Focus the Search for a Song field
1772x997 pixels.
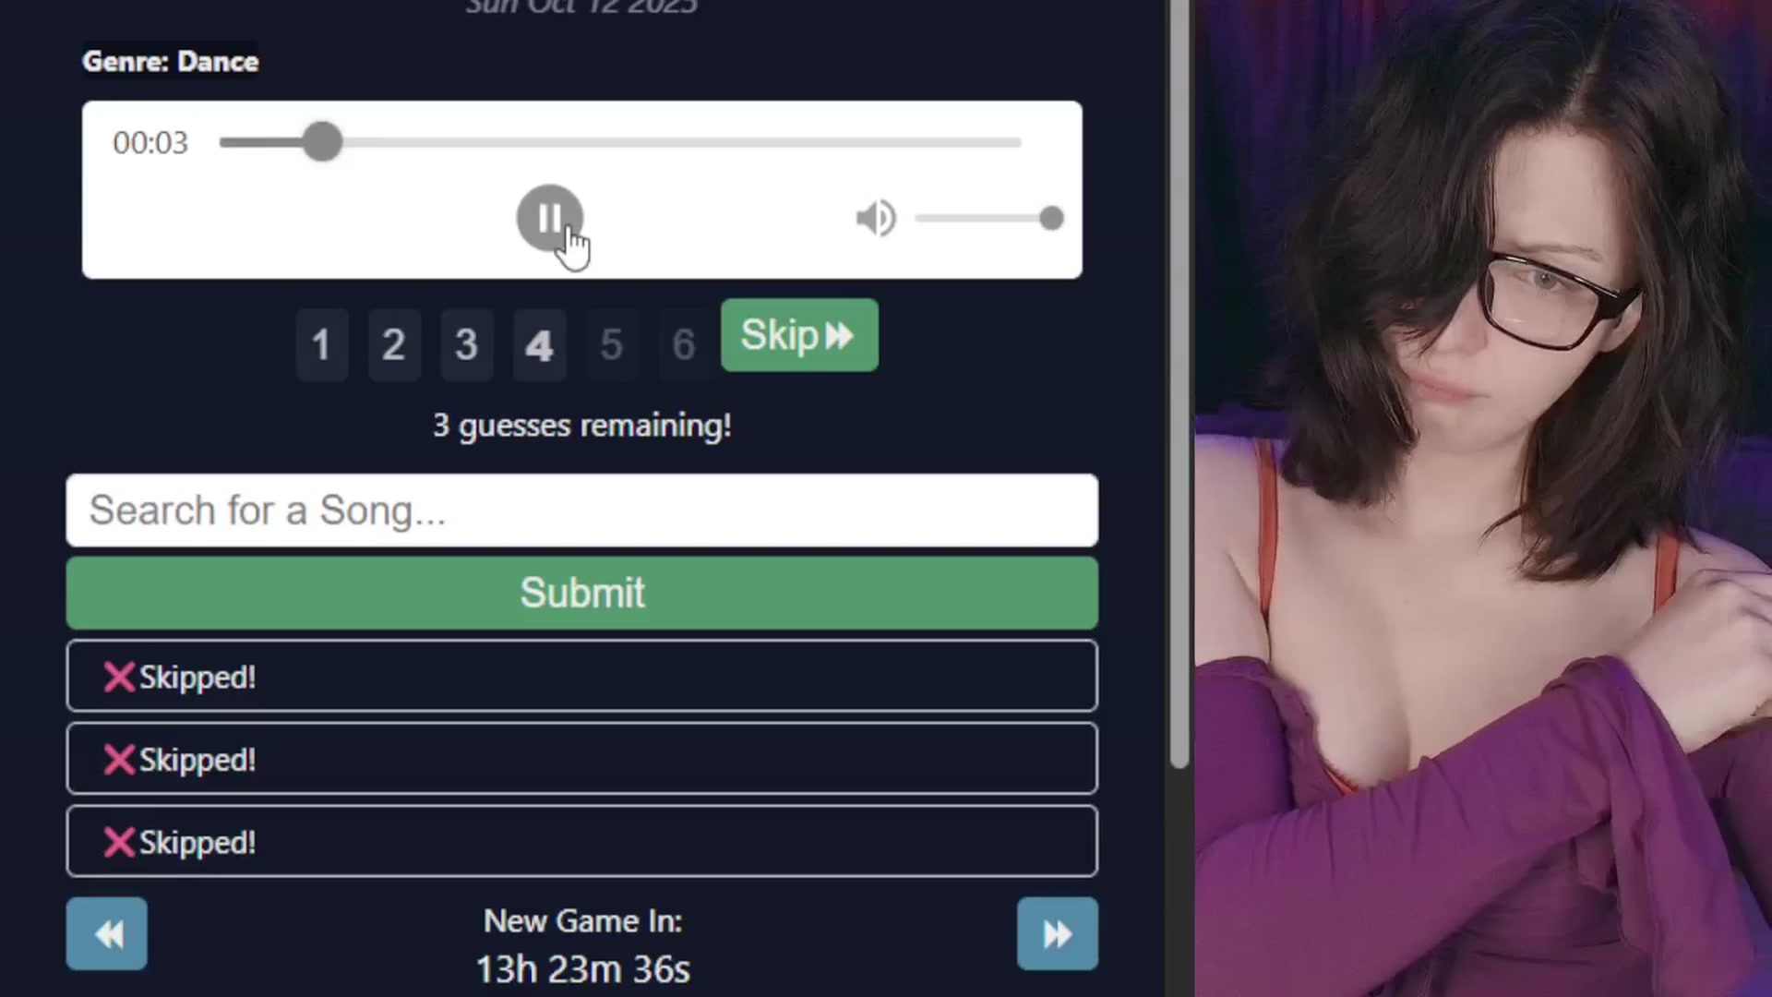[x=582, y=511]
